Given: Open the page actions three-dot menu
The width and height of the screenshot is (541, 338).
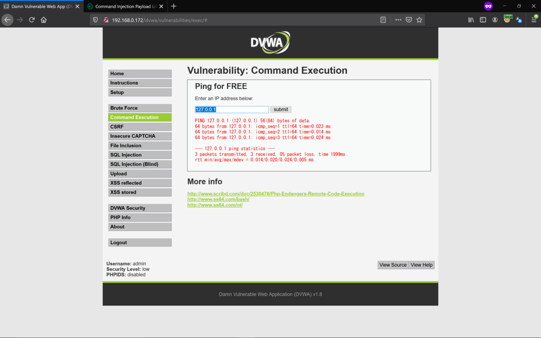Looking at the screenshot, I should pos(398,20).
